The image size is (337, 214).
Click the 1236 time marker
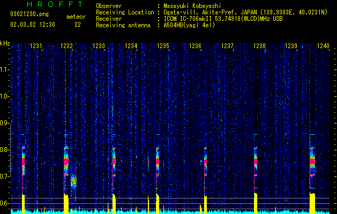(x=195, y=45)
